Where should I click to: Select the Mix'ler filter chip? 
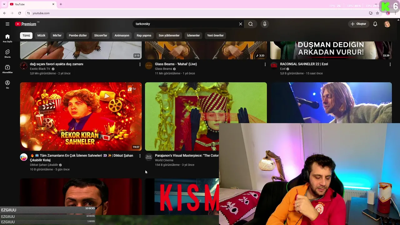pyautogui.click(x=57, y=35)
